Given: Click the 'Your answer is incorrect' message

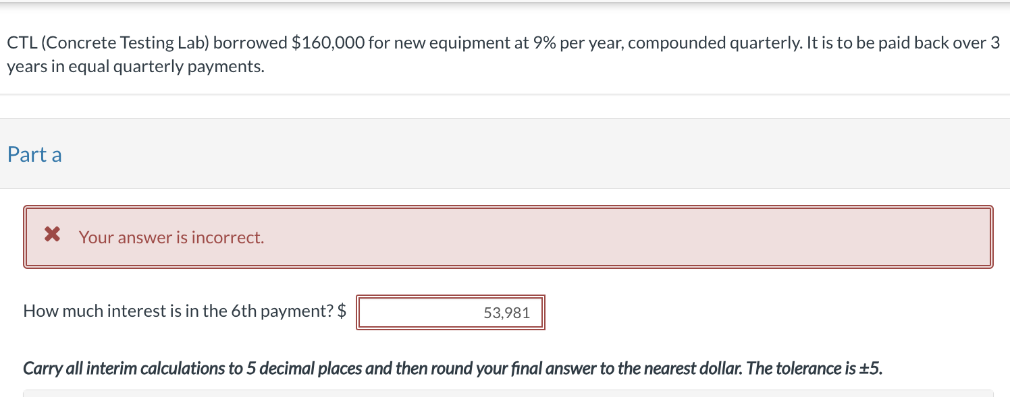Looking at the screenshot, I should point(171,237).
